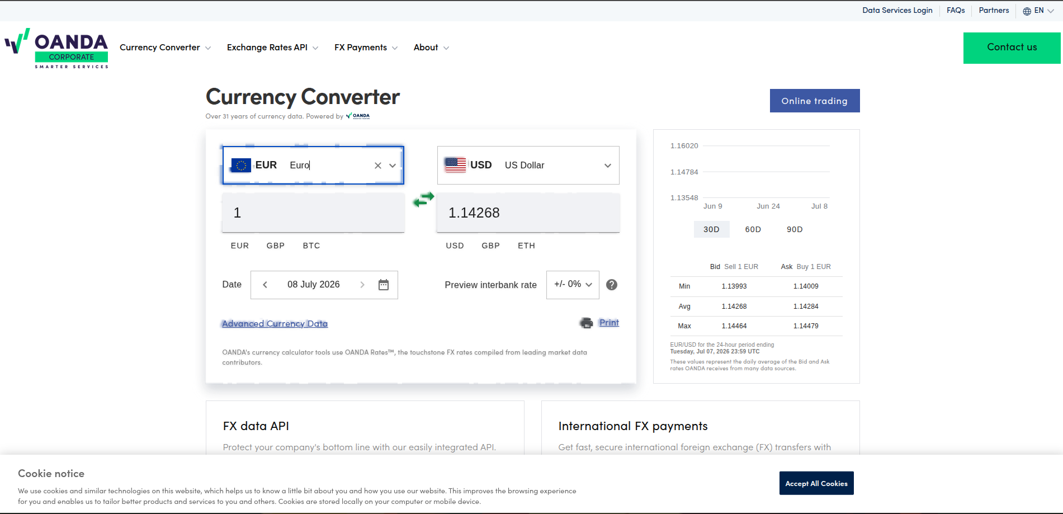Click the EU flag icon
The image size is (1063, 514).
[x=241, y=165]
